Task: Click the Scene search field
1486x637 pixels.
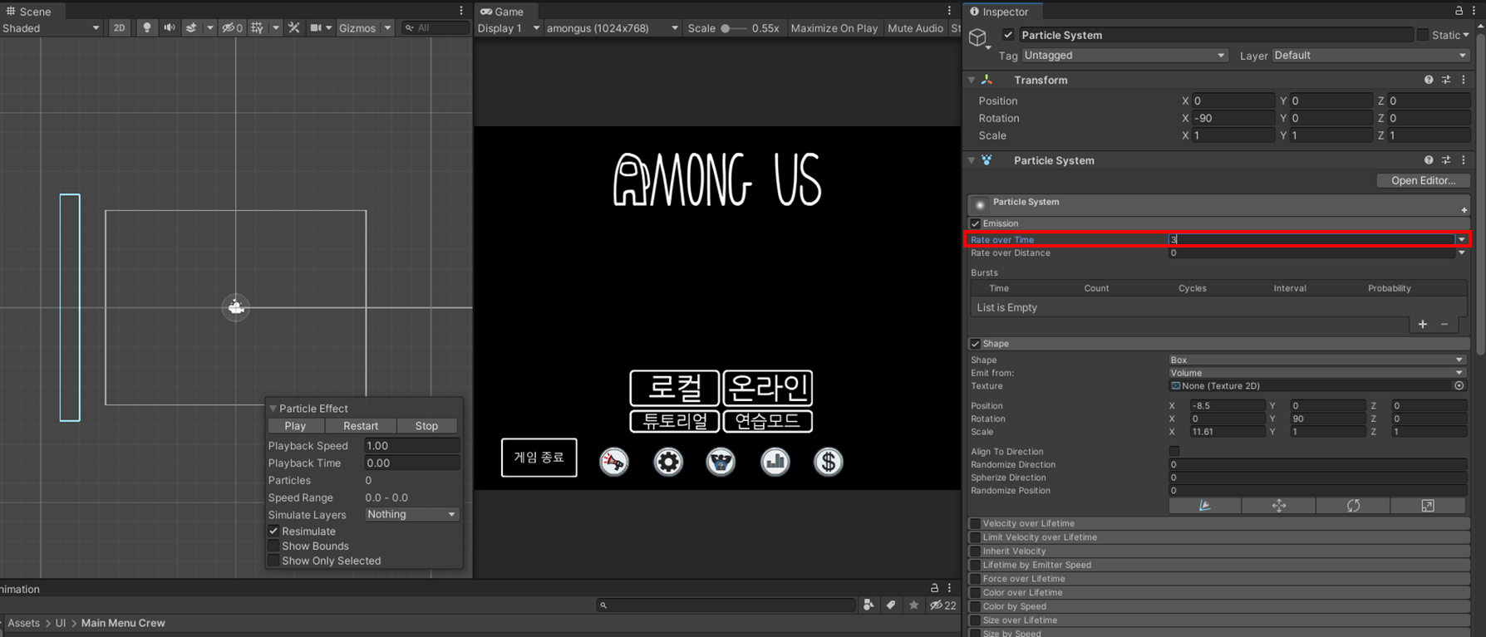Action: [x=435, y=28]
